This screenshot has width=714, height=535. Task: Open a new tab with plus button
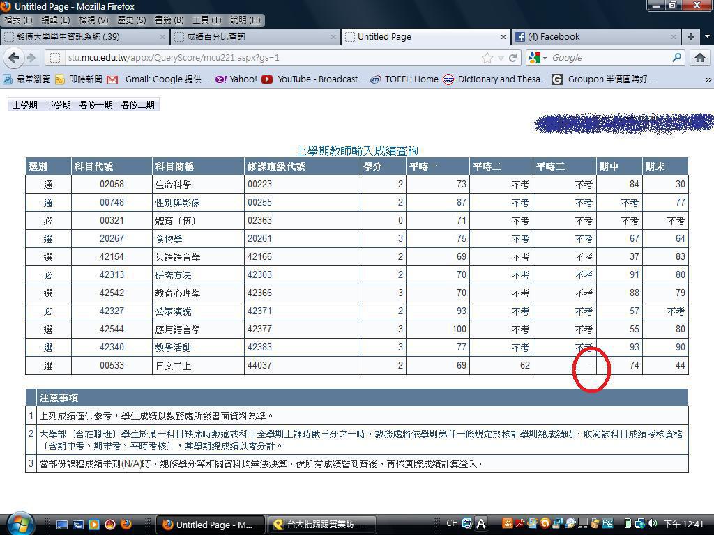[x=690, y=37]
